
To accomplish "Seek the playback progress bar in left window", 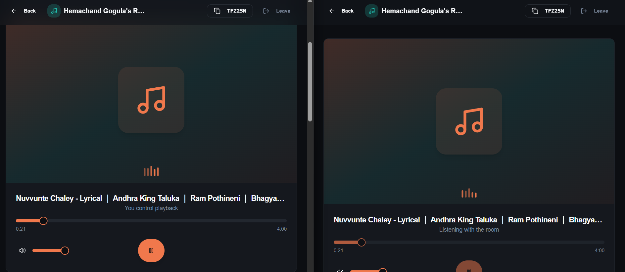I will pyautogui.click(x=151, y=221).
